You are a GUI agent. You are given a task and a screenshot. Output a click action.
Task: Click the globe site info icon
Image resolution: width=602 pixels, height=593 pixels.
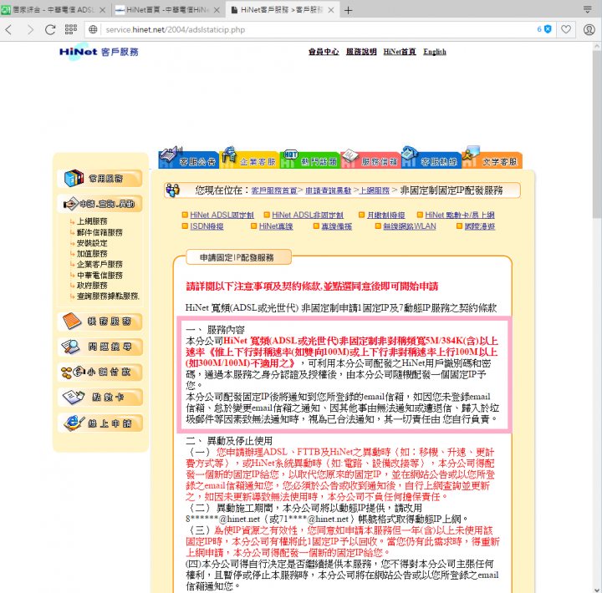(x=93, y=29)
